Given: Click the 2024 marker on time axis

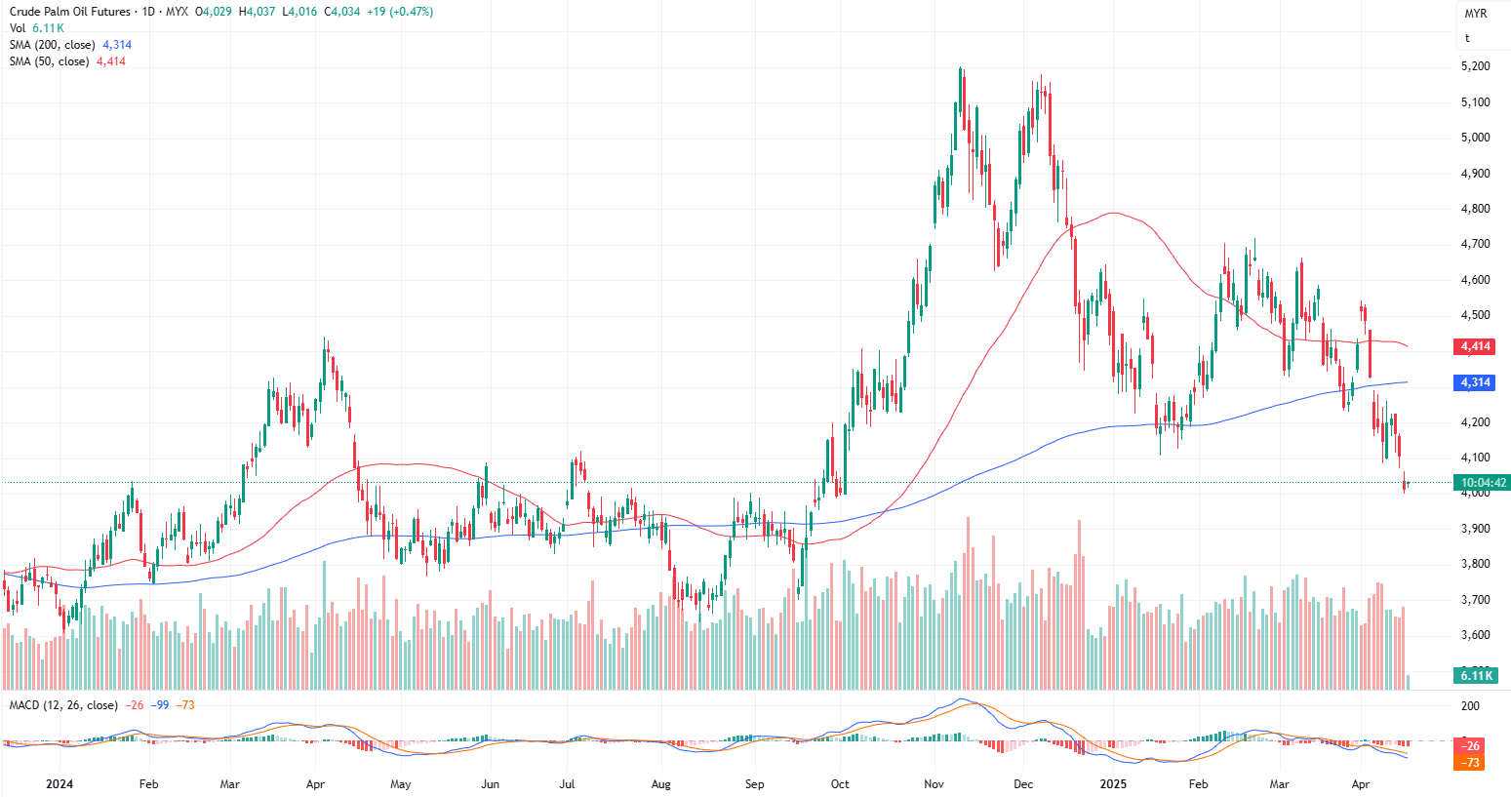Looking at the screenshot, I should coord(60,784).
